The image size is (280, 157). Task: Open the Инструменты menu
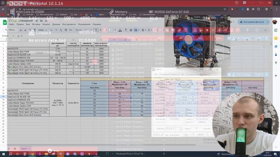coord(69,24)
